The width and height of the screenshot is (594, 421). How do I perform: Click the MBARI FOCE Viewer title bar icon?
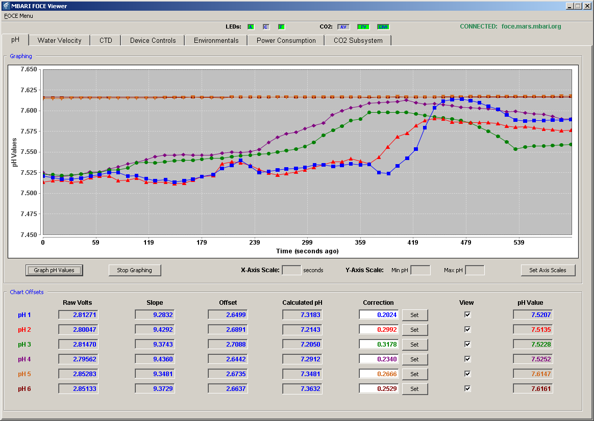[6, 6]
